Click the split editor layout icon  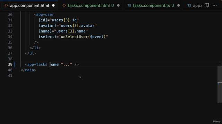(207, 6)
